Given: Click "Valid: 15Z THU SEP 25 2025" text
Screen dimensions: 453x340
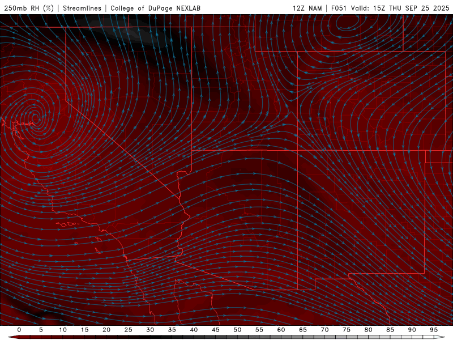Looking at the screenshot, I should coord(400,8).
